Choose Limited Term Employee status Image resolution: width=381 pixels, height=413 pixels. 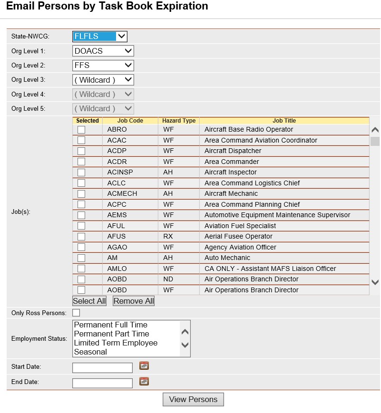[116, 343]
